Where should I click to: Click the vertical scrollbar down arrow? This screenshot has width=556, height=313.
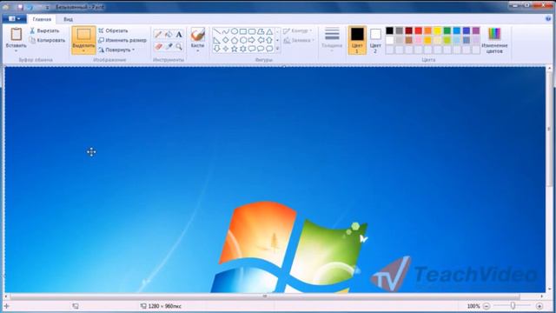(x=549, y=290)
